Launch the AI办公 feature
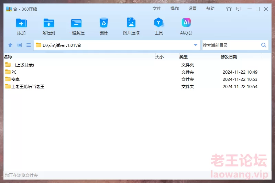The height and width of the screenshot is (183, 275). click(x=186, y=23)
